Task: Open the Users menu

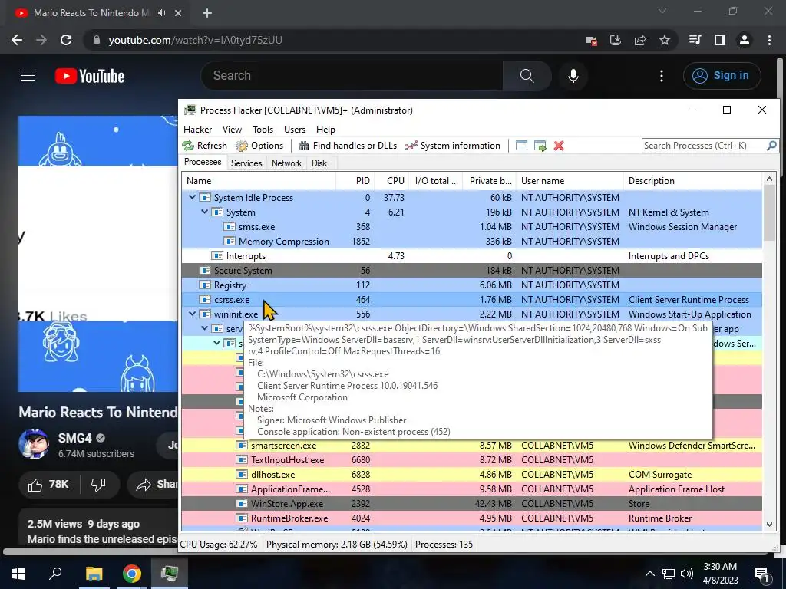Action: pyautogui.click(x=295, y=129)
